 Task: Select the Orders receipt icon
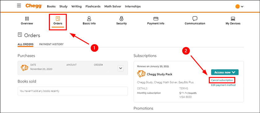[x=58, y=18]
